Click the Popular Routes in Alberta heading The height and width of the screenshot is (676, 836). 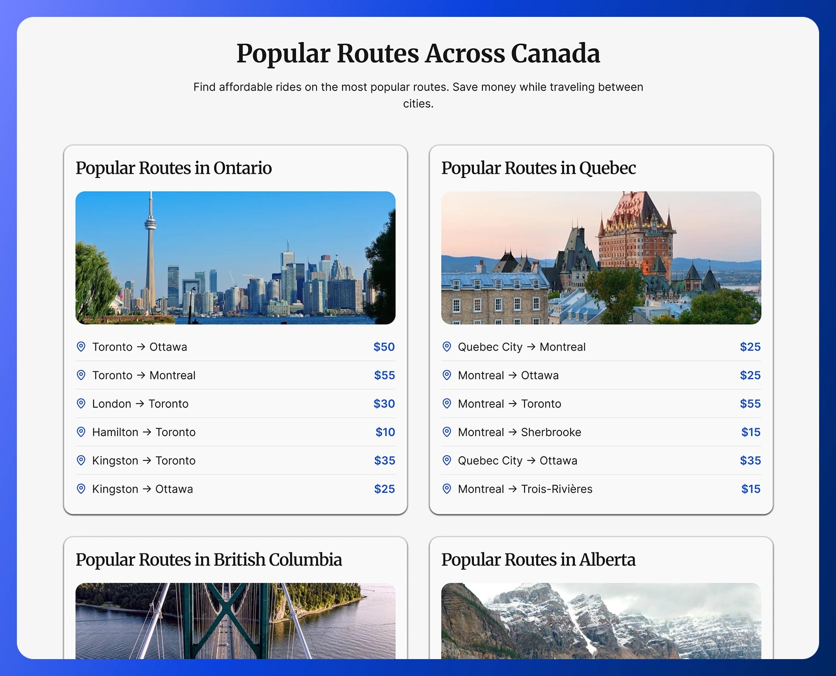(538, 560)
